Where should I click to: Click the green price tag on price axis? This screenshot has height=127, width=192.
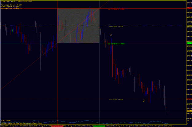[x=189, y=43]
